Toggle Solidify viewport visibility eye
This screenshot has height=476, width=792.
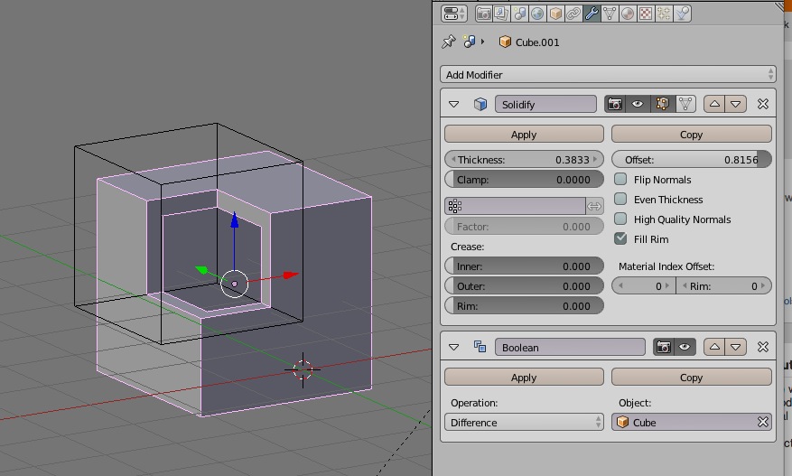pos(638,105)
